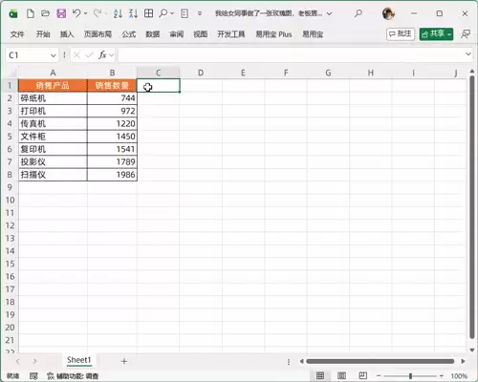Expand the Name Box dropdown arrow
This screenshot has height=382, width=478.
(x=54, y=55)
